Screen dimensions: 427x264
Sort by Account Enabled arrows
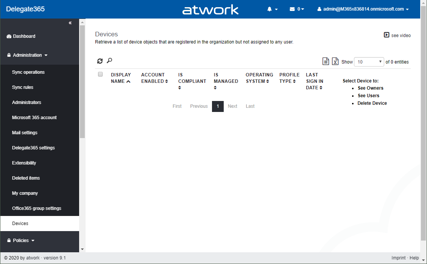coord(167,81)
